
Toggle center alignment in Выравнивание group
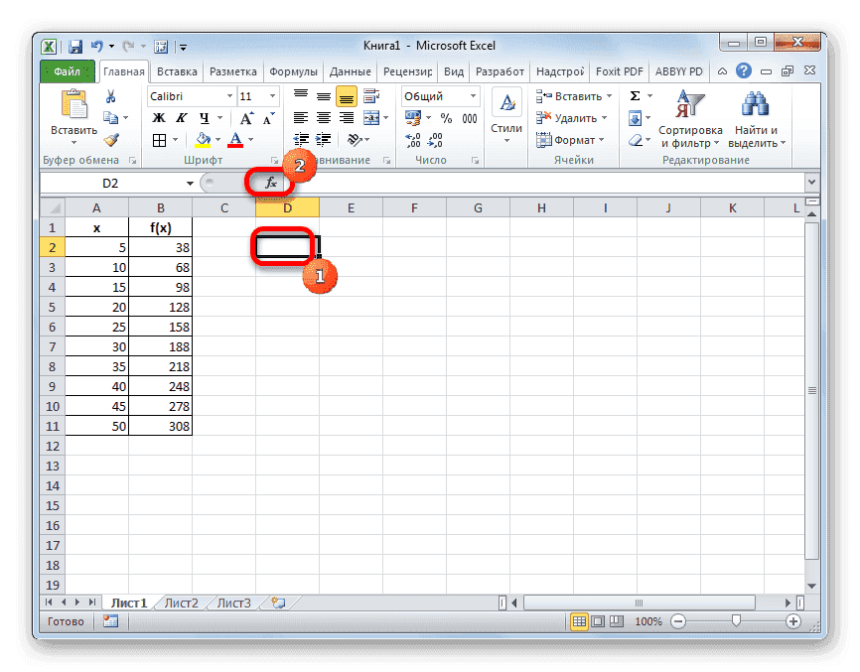[324, 117]
